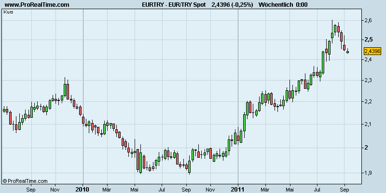The width and height of the screenshot is (386, 193).
Task: Click the www.ProRealTime.com header text
Action: pos(37,5)
